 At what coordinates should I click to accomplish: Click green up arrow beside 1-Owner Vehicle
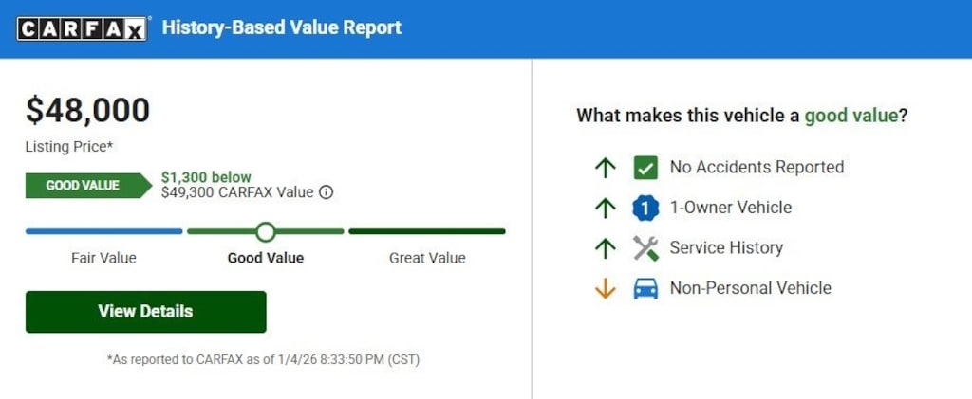tap(605, 208)
